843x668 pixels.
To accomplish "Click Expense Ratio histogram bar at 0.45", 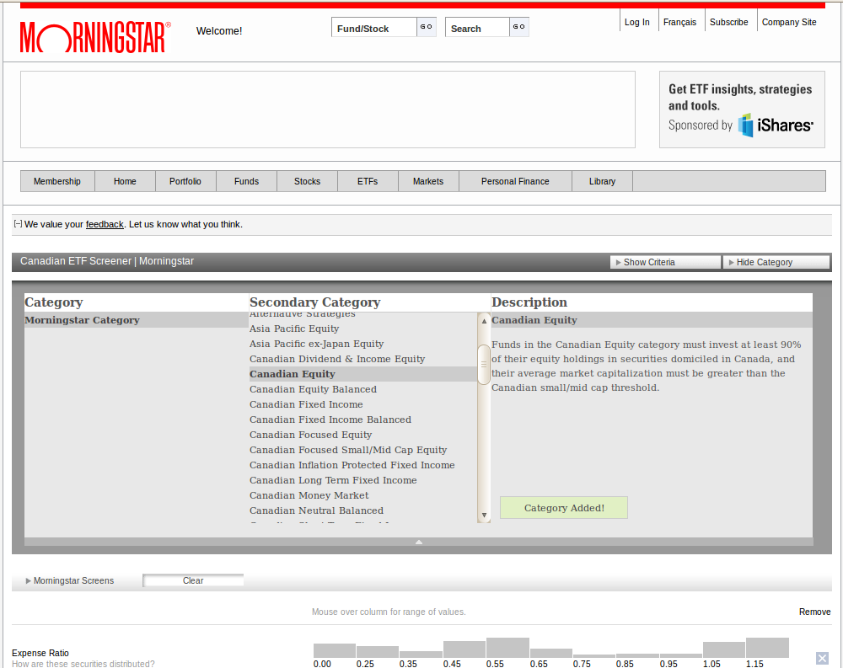I will (464, 649).
